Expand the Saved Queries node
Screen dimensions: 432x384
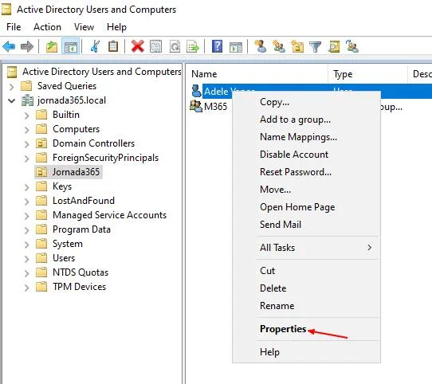12,87
